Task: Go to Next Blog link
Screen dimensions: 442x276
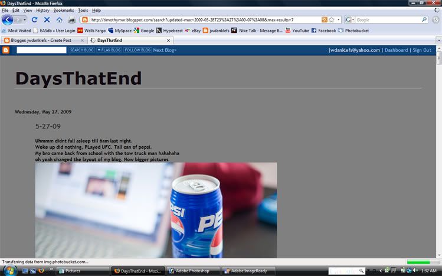Action: pos(165,50)
